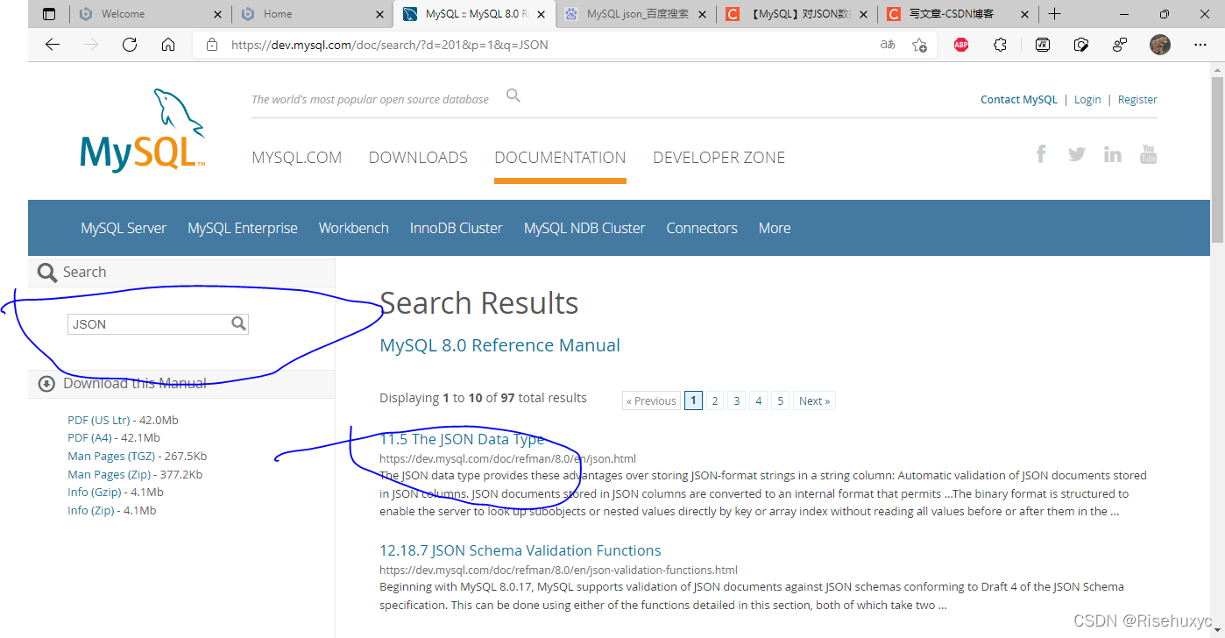Click the browser profile avatar
Viewport: 1225px width, 638px height.
coord(1160,45)
